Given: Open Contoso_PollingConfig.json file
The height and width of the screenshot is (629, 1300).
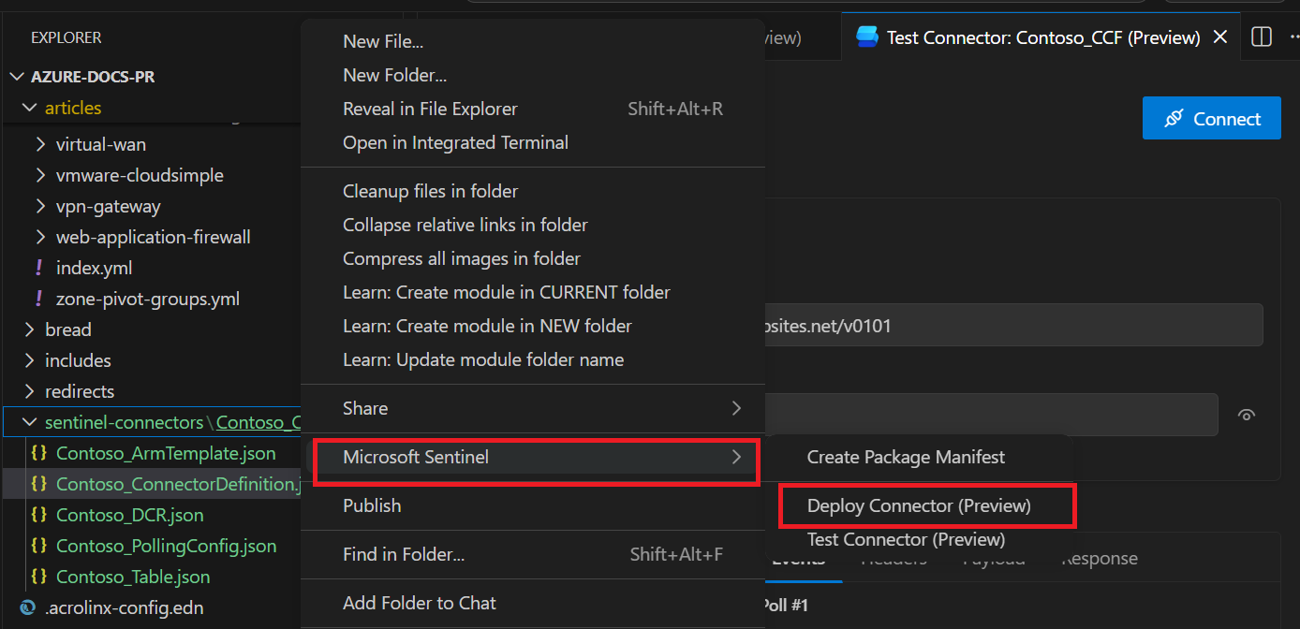Looking at the screenshot, I should pos(166,546).
